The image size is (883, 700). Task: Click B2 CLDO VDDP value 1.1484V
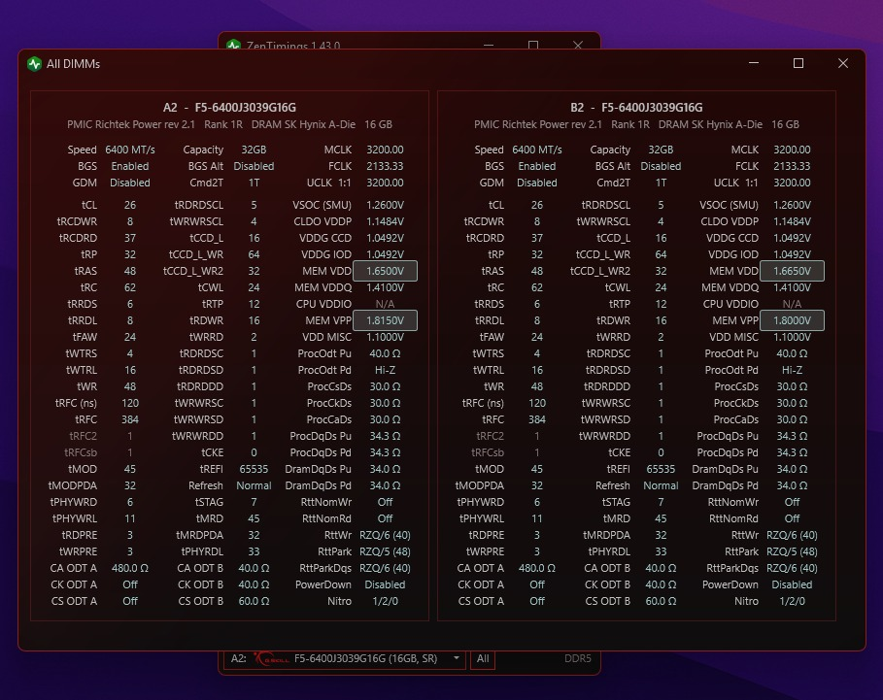792,221
